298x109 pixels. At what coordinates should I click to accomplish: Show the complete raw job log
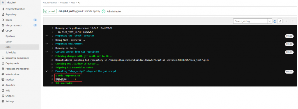280,21
